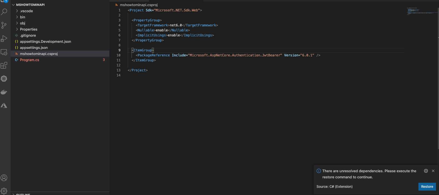Image resolution: width=439 pixels, height=195 pixels.
Task: Select the mshowtominapi.csproj editor tab
Action: 139,5
